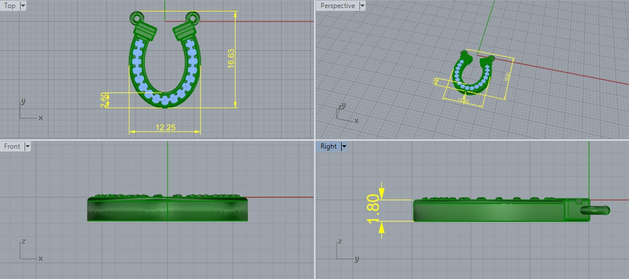This screenshot has width=629, height=279.
Task: Select the 16.63 height dimension text
Action: coord(231,59)
